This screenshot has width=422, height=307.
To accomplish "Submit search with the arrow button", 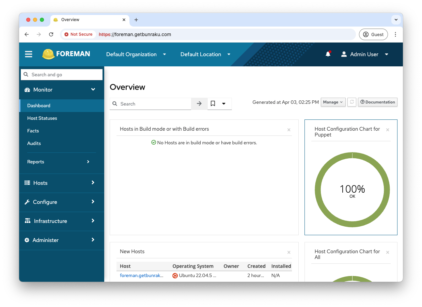I will click(199, 104).
